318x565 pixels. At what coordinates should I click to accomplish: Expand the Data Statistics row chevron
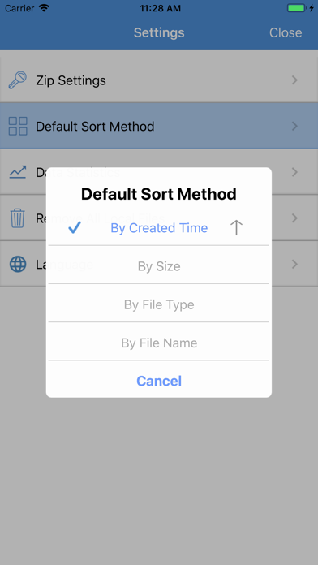[x=294, y=172]
